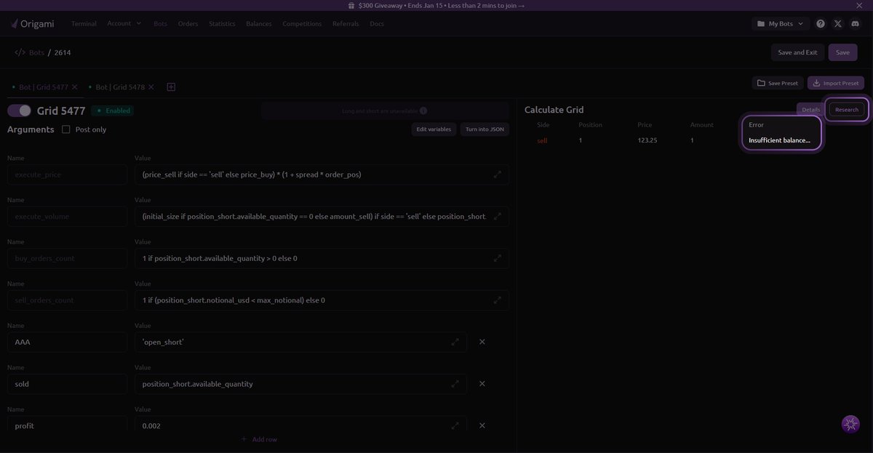Click the code brackets Bots breadcrumb icon
Image resolution: width=873 pixels, height=453 pixels.
pos(20,52)
